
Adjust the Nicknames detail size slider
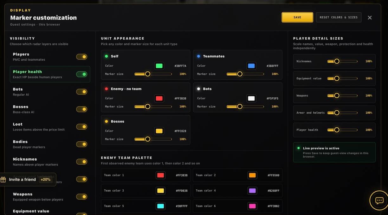342,61
